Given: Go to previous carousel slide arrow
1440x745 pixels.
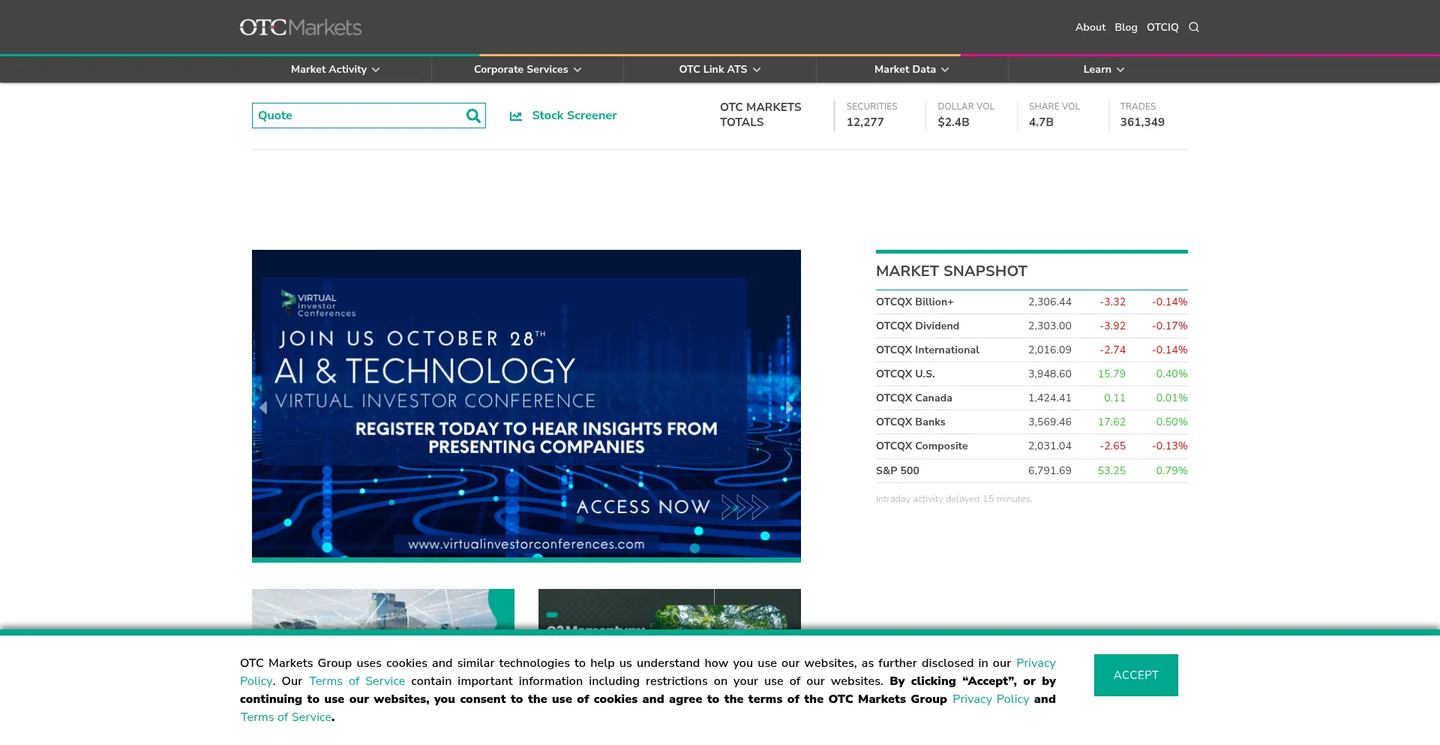Looking at the screenshot, I should [x=263, y=407].
